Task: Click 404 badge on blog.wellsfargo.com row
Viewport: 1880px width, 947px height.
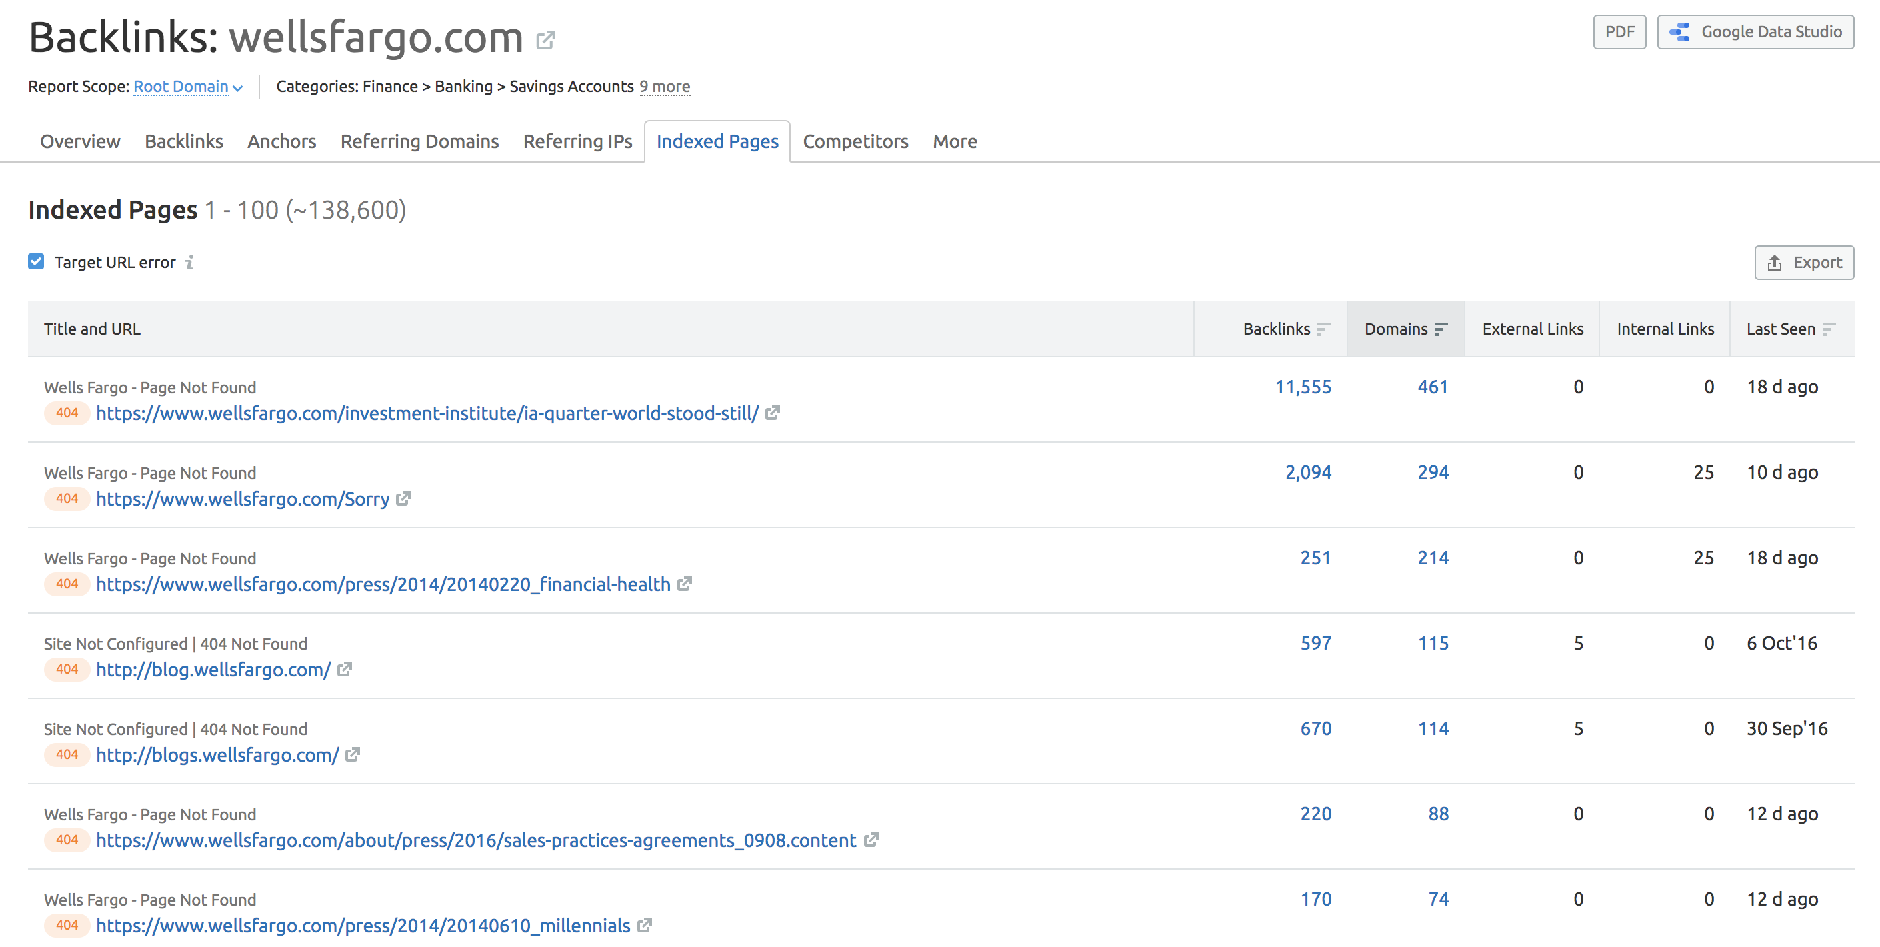Action: coord(67,670)
